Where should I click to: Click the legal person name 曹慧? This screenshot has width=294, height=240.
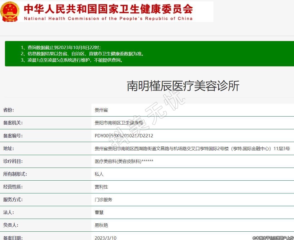click(x=99, y=212)
